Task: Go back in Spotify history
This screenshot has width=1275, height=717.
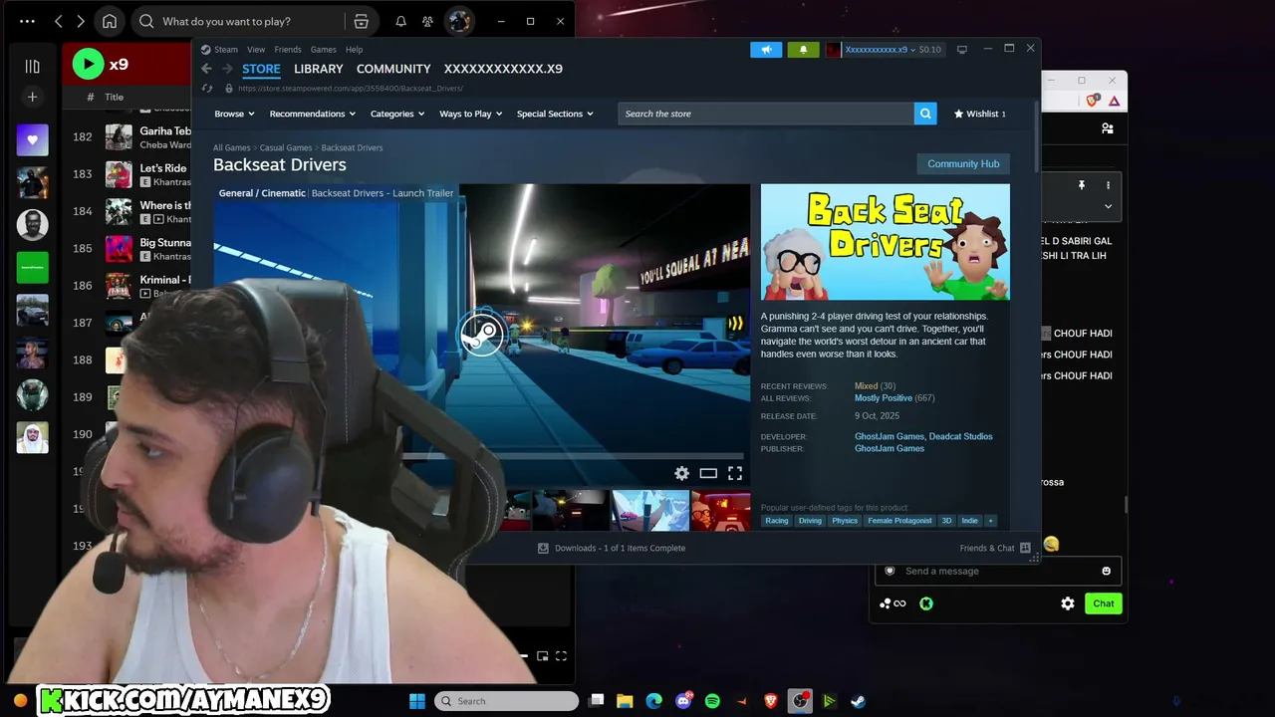Action: 59,21
